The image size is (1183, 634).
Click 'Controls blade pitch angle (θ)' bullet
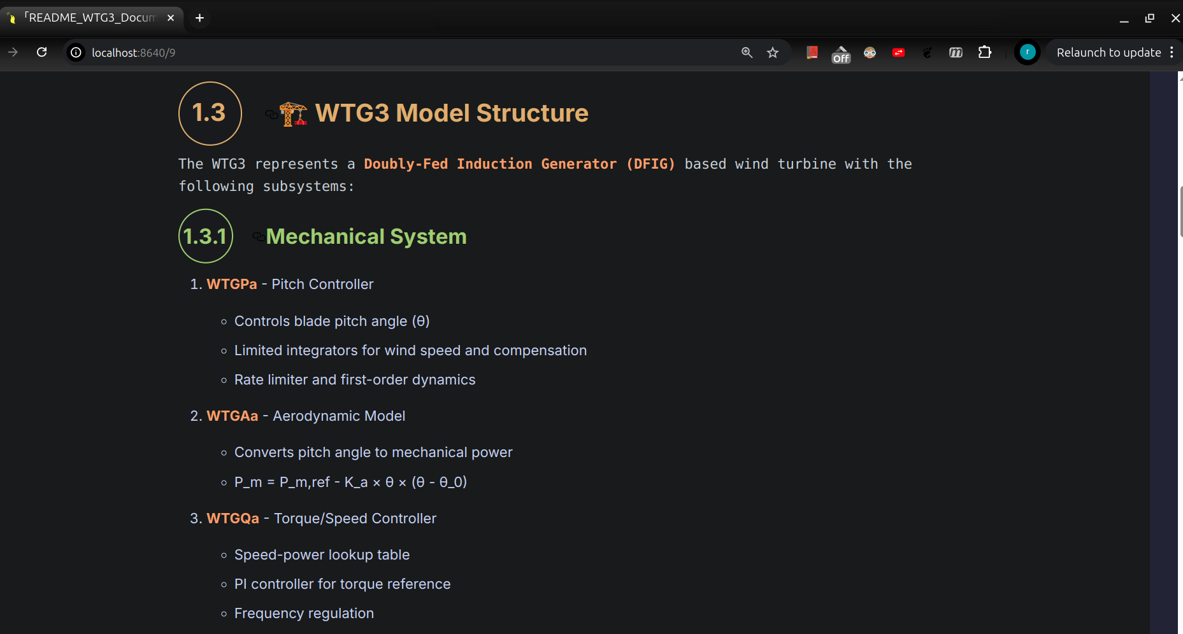pyautogui.click(x=332, y=321)
